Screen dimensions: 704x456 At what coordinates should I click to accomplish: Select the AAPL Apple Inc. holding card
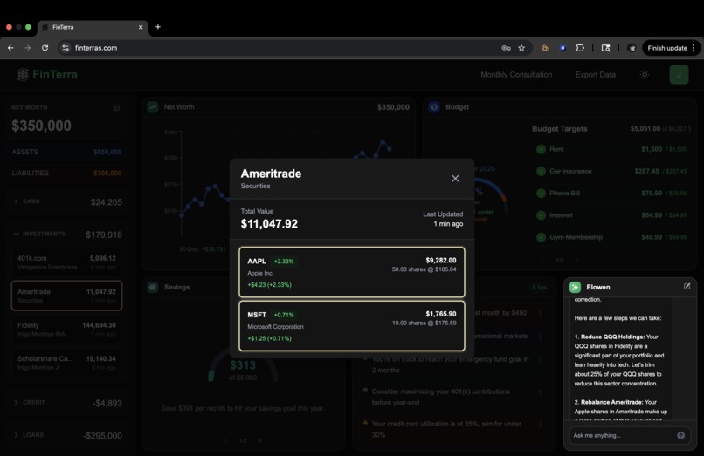(351, 272)
